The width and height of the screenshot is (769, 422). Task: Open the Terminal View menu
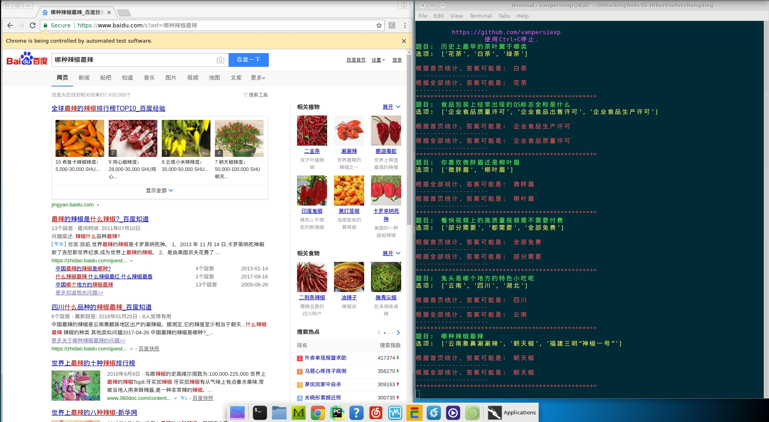[x=456, y=16]
